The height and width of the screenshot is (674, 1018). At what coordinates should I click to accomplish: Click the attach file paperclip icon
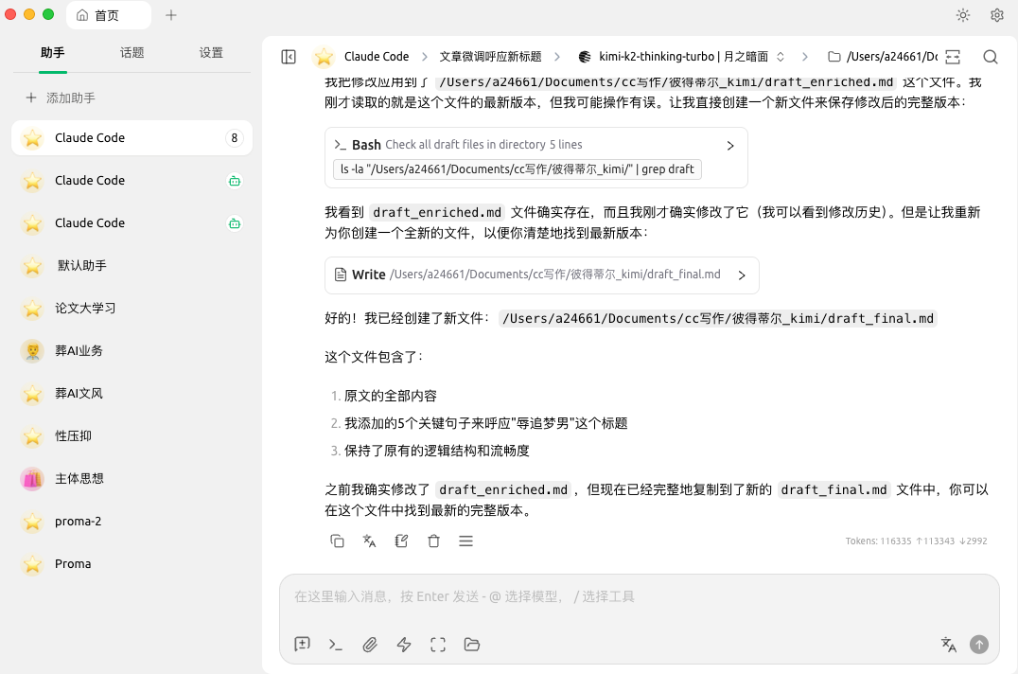click(370, 645)
